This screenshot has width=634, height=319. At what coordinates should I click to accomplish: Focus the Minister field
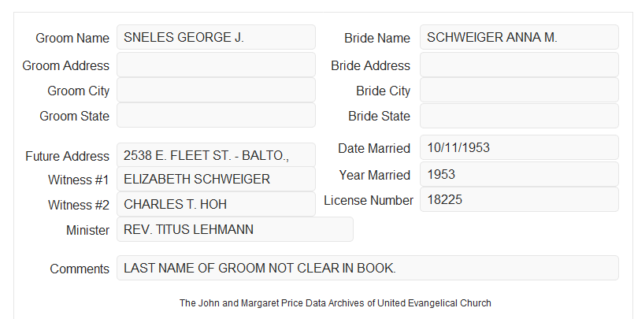(x=235, y=229)
